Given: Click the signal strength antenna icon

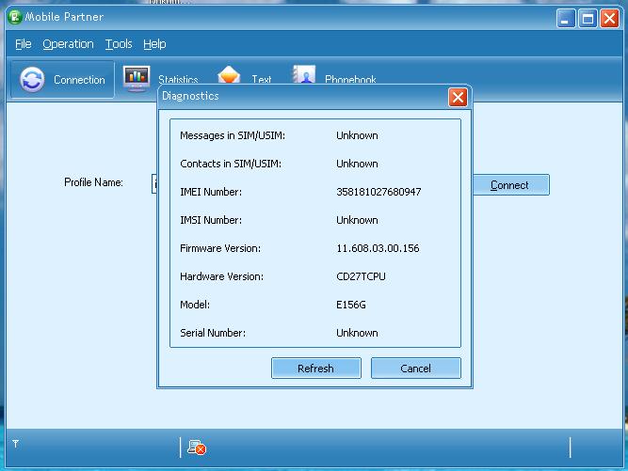Looking at the screenshot, I should pos(15,444).
